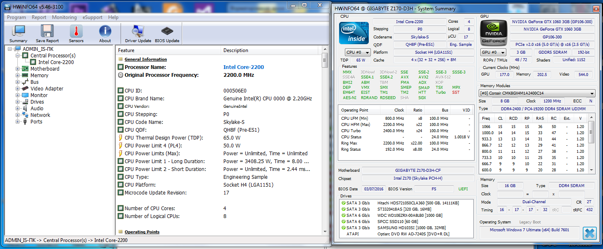Open the Help menu
The image size is (603, 249).
[x=113, y=17]
